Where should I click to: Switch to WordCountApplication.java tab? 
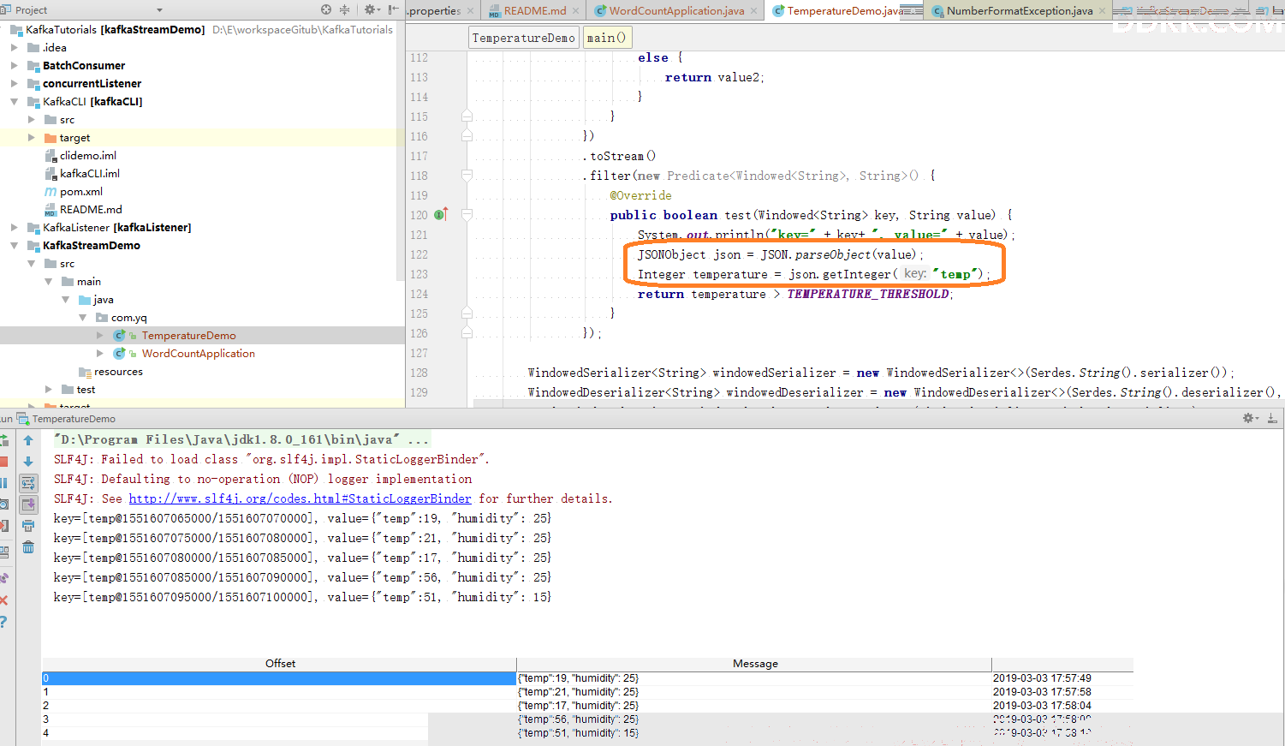click(676, 10)
